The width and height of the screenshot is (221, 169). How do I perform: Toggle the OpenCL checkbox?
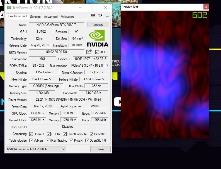pos(31,134)
